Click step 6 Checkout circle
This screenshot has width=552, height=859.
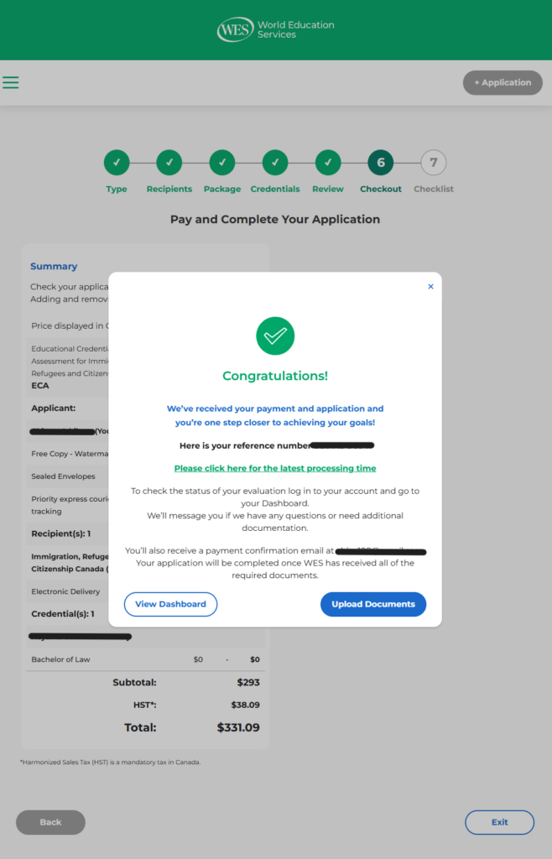(x=381, y=163)
